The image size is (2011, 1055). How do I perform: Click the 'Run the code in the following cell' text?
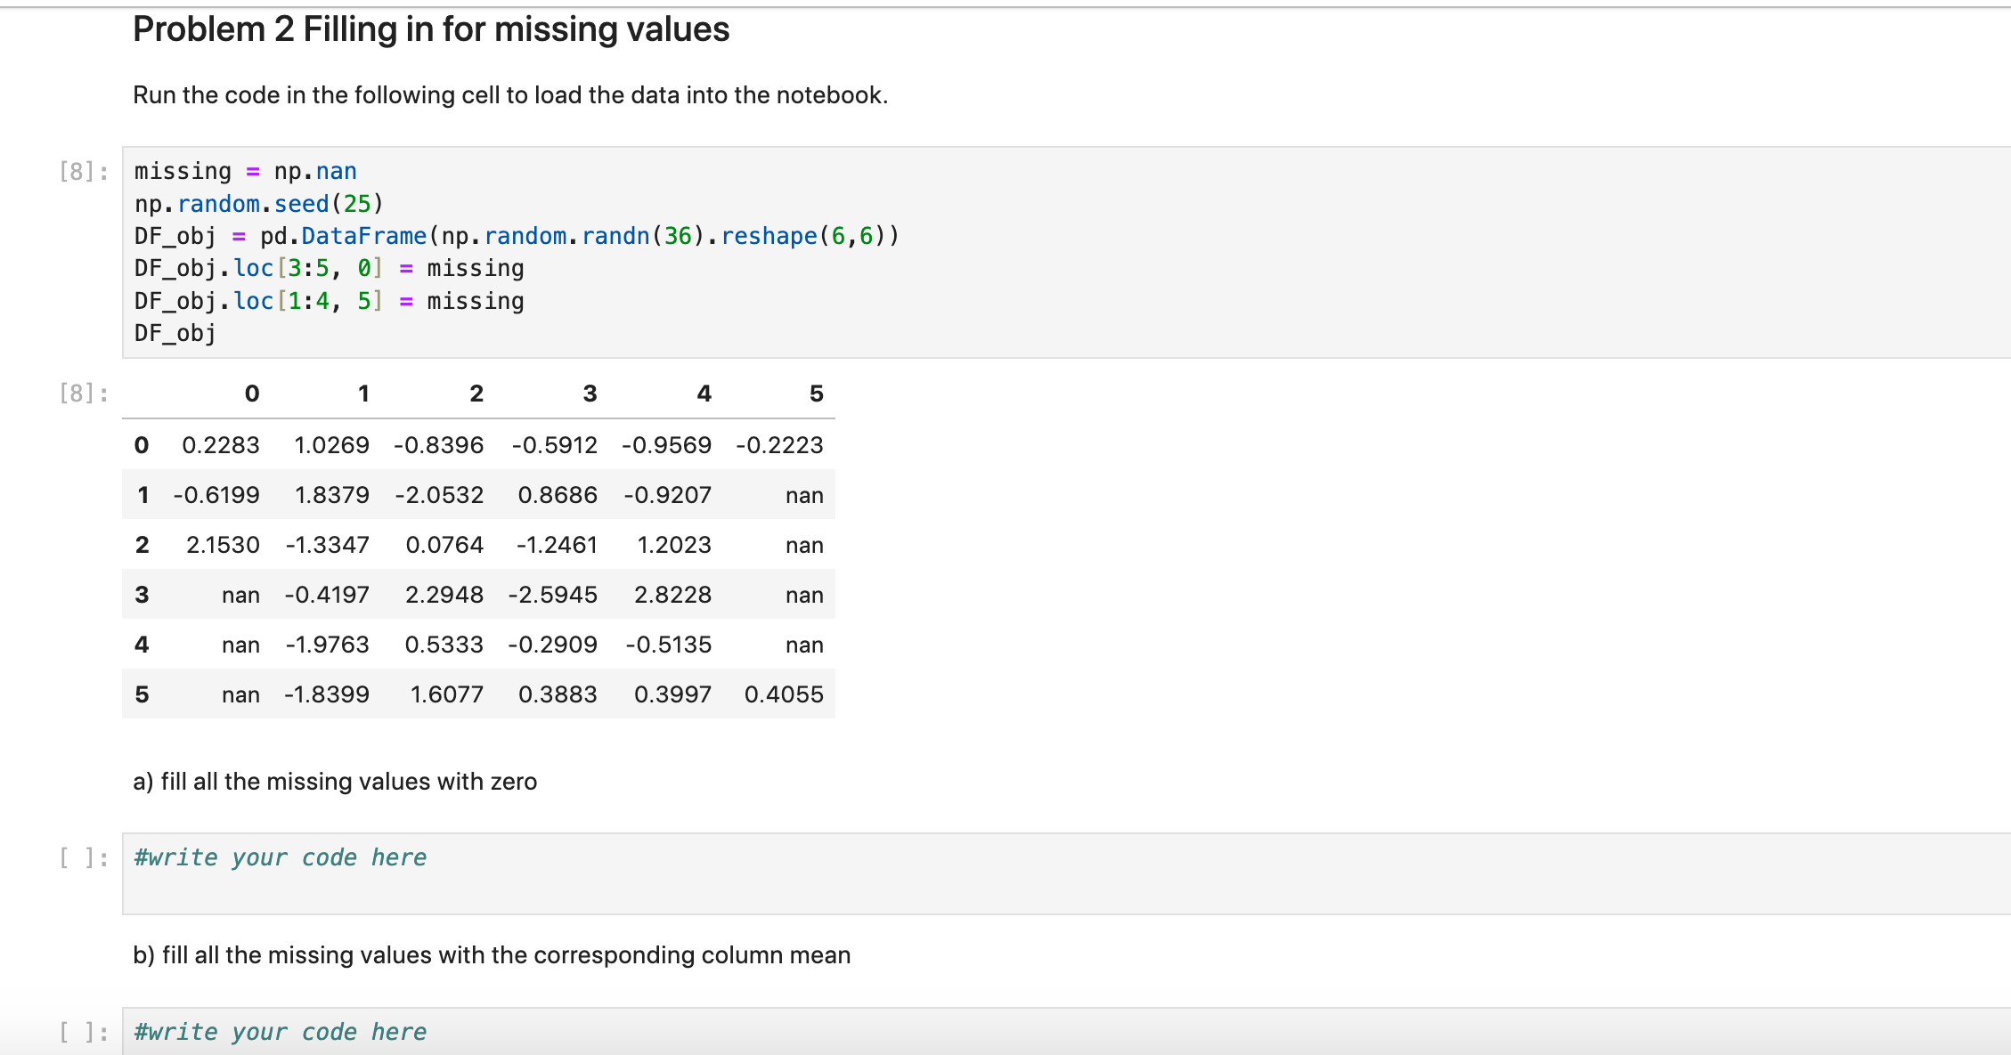coord(510,95)
